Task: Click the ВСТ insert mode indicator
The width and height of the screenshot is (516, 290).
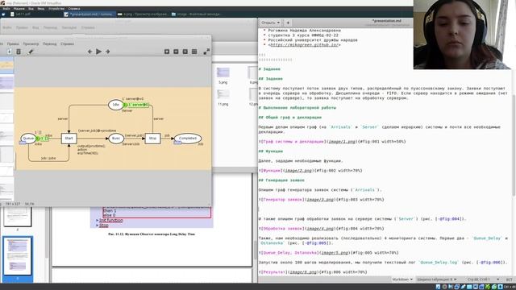Action: (509, 280)
